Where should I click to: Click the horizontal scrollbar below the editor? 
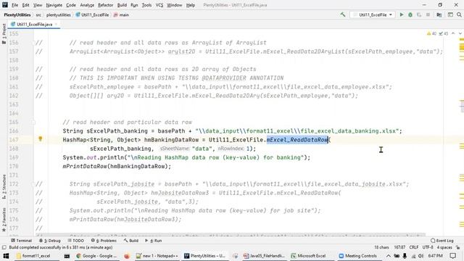coord(231,235)
